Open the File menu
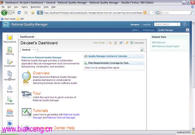This screenshot has height=135, width=195. click(3, 7)
